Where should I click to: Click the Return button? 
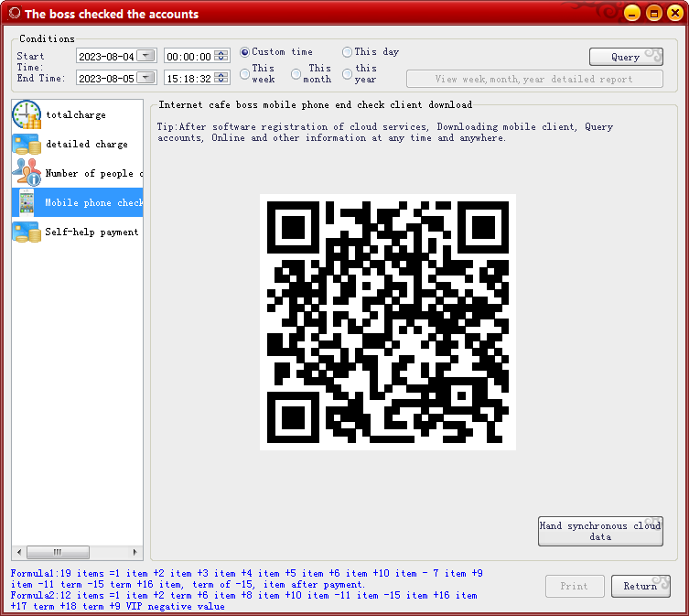point(641,586)
